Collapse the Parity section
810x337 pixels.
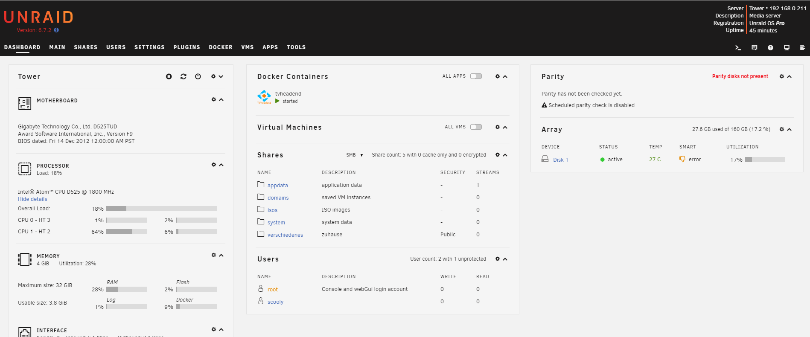point(790,77)
